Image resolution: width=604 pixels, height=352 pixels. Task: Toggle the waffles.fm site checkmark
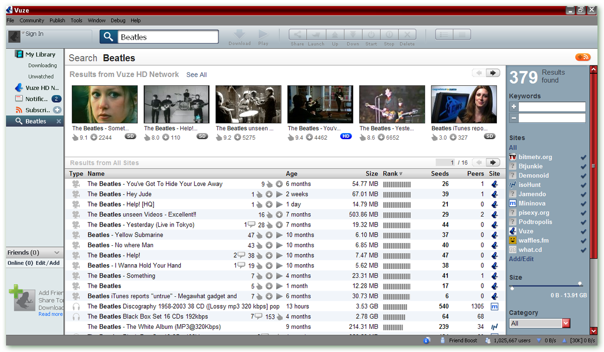tap(583, 241)
